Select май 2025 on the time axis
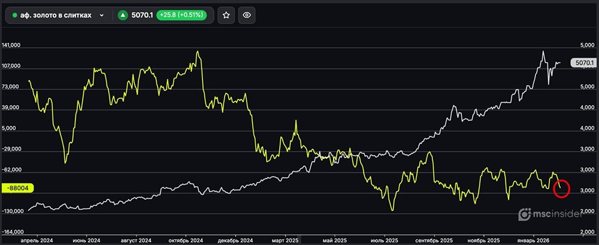The image size is (599, 245). point(335,241)
